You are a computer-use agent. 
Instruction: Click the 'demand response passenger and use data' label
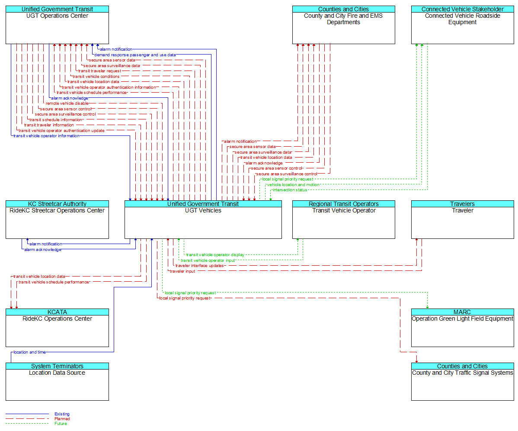(x=135, y=55)
